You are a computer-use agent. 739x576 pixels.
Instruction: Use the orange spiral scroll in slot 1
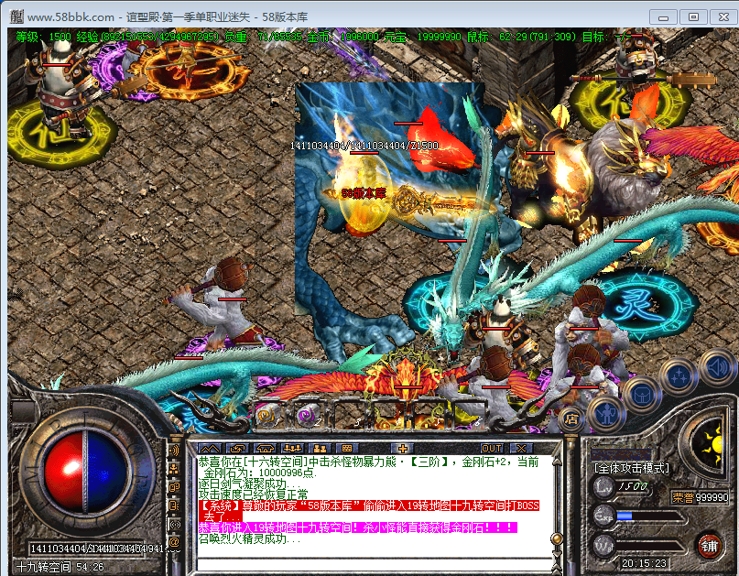(267, 414)
